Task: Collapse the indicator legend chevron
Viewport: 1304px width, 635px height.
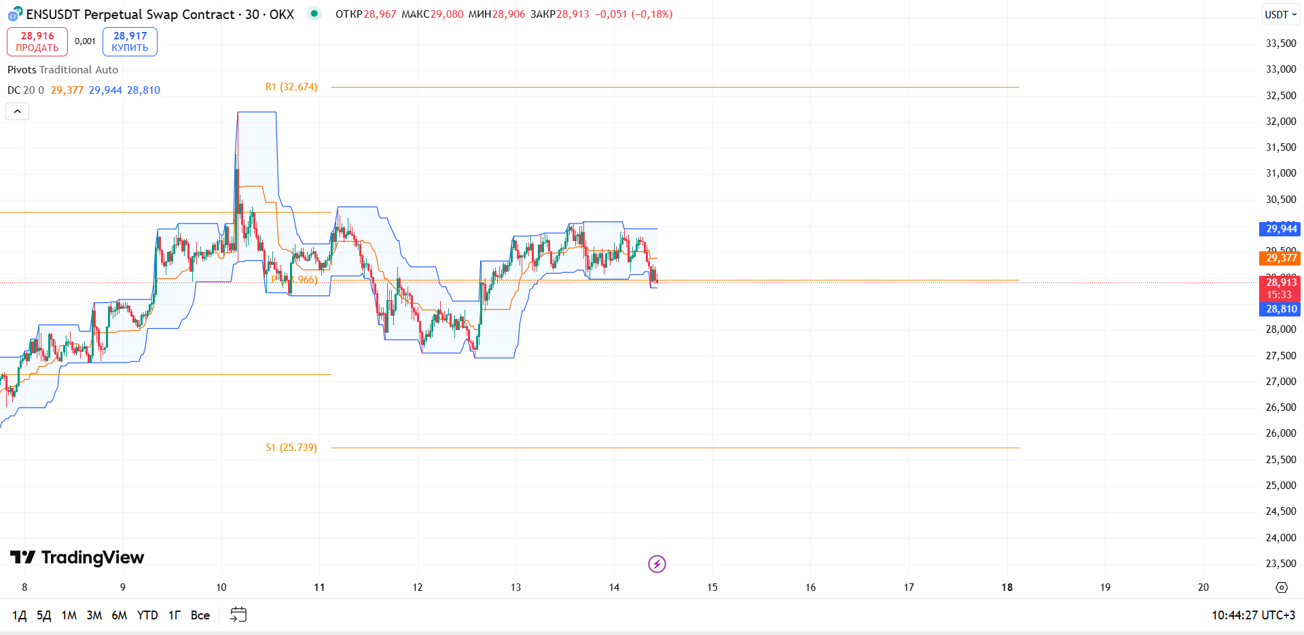Action: pos(18,111)
